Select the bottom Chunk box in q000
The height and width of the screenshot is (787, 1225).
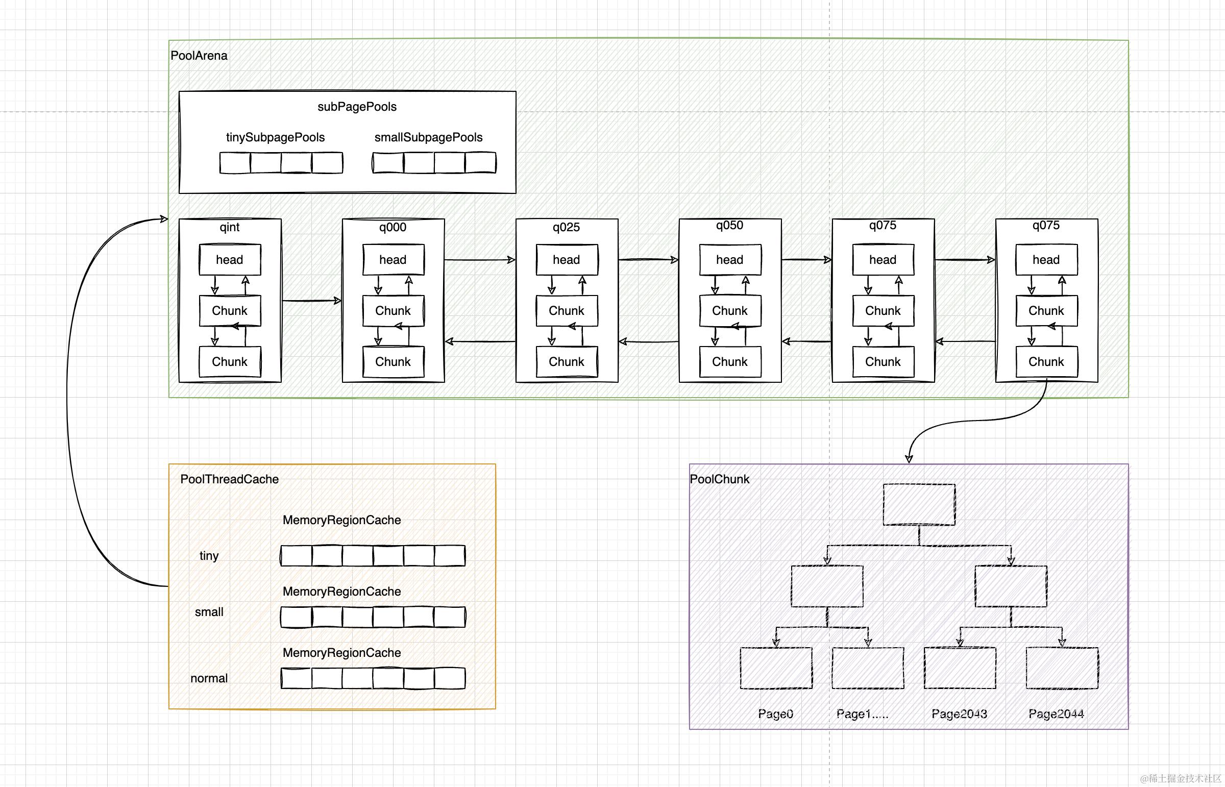(x=393, y=362)
